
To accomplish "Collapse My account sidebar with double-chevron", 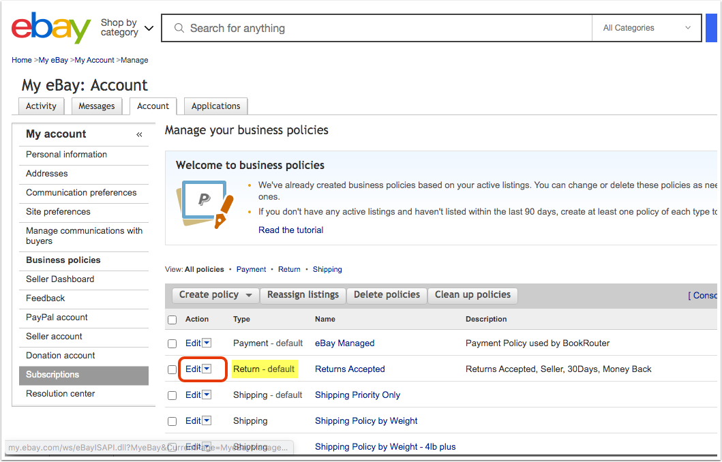I will 139,134.
